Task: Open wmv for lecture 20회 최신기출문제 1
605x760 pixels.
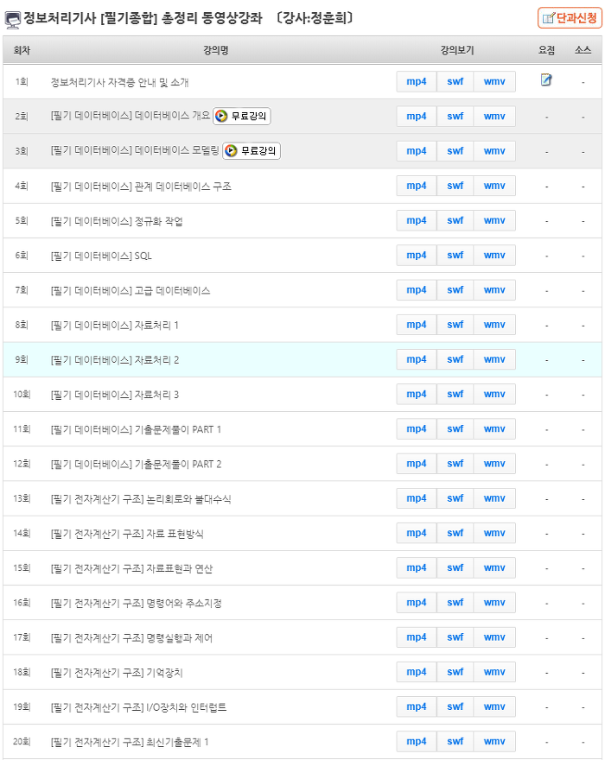Action: [494, 742]
